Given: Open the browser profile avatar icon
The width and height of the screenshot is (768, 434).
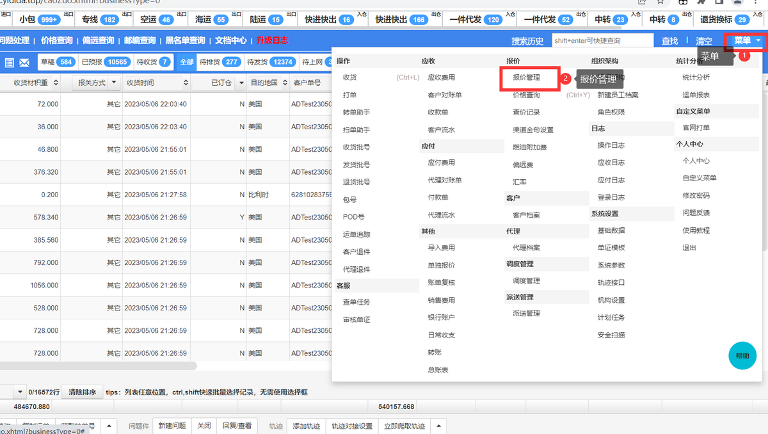Looking at the screenshot, I should click(x=736, y=3).
